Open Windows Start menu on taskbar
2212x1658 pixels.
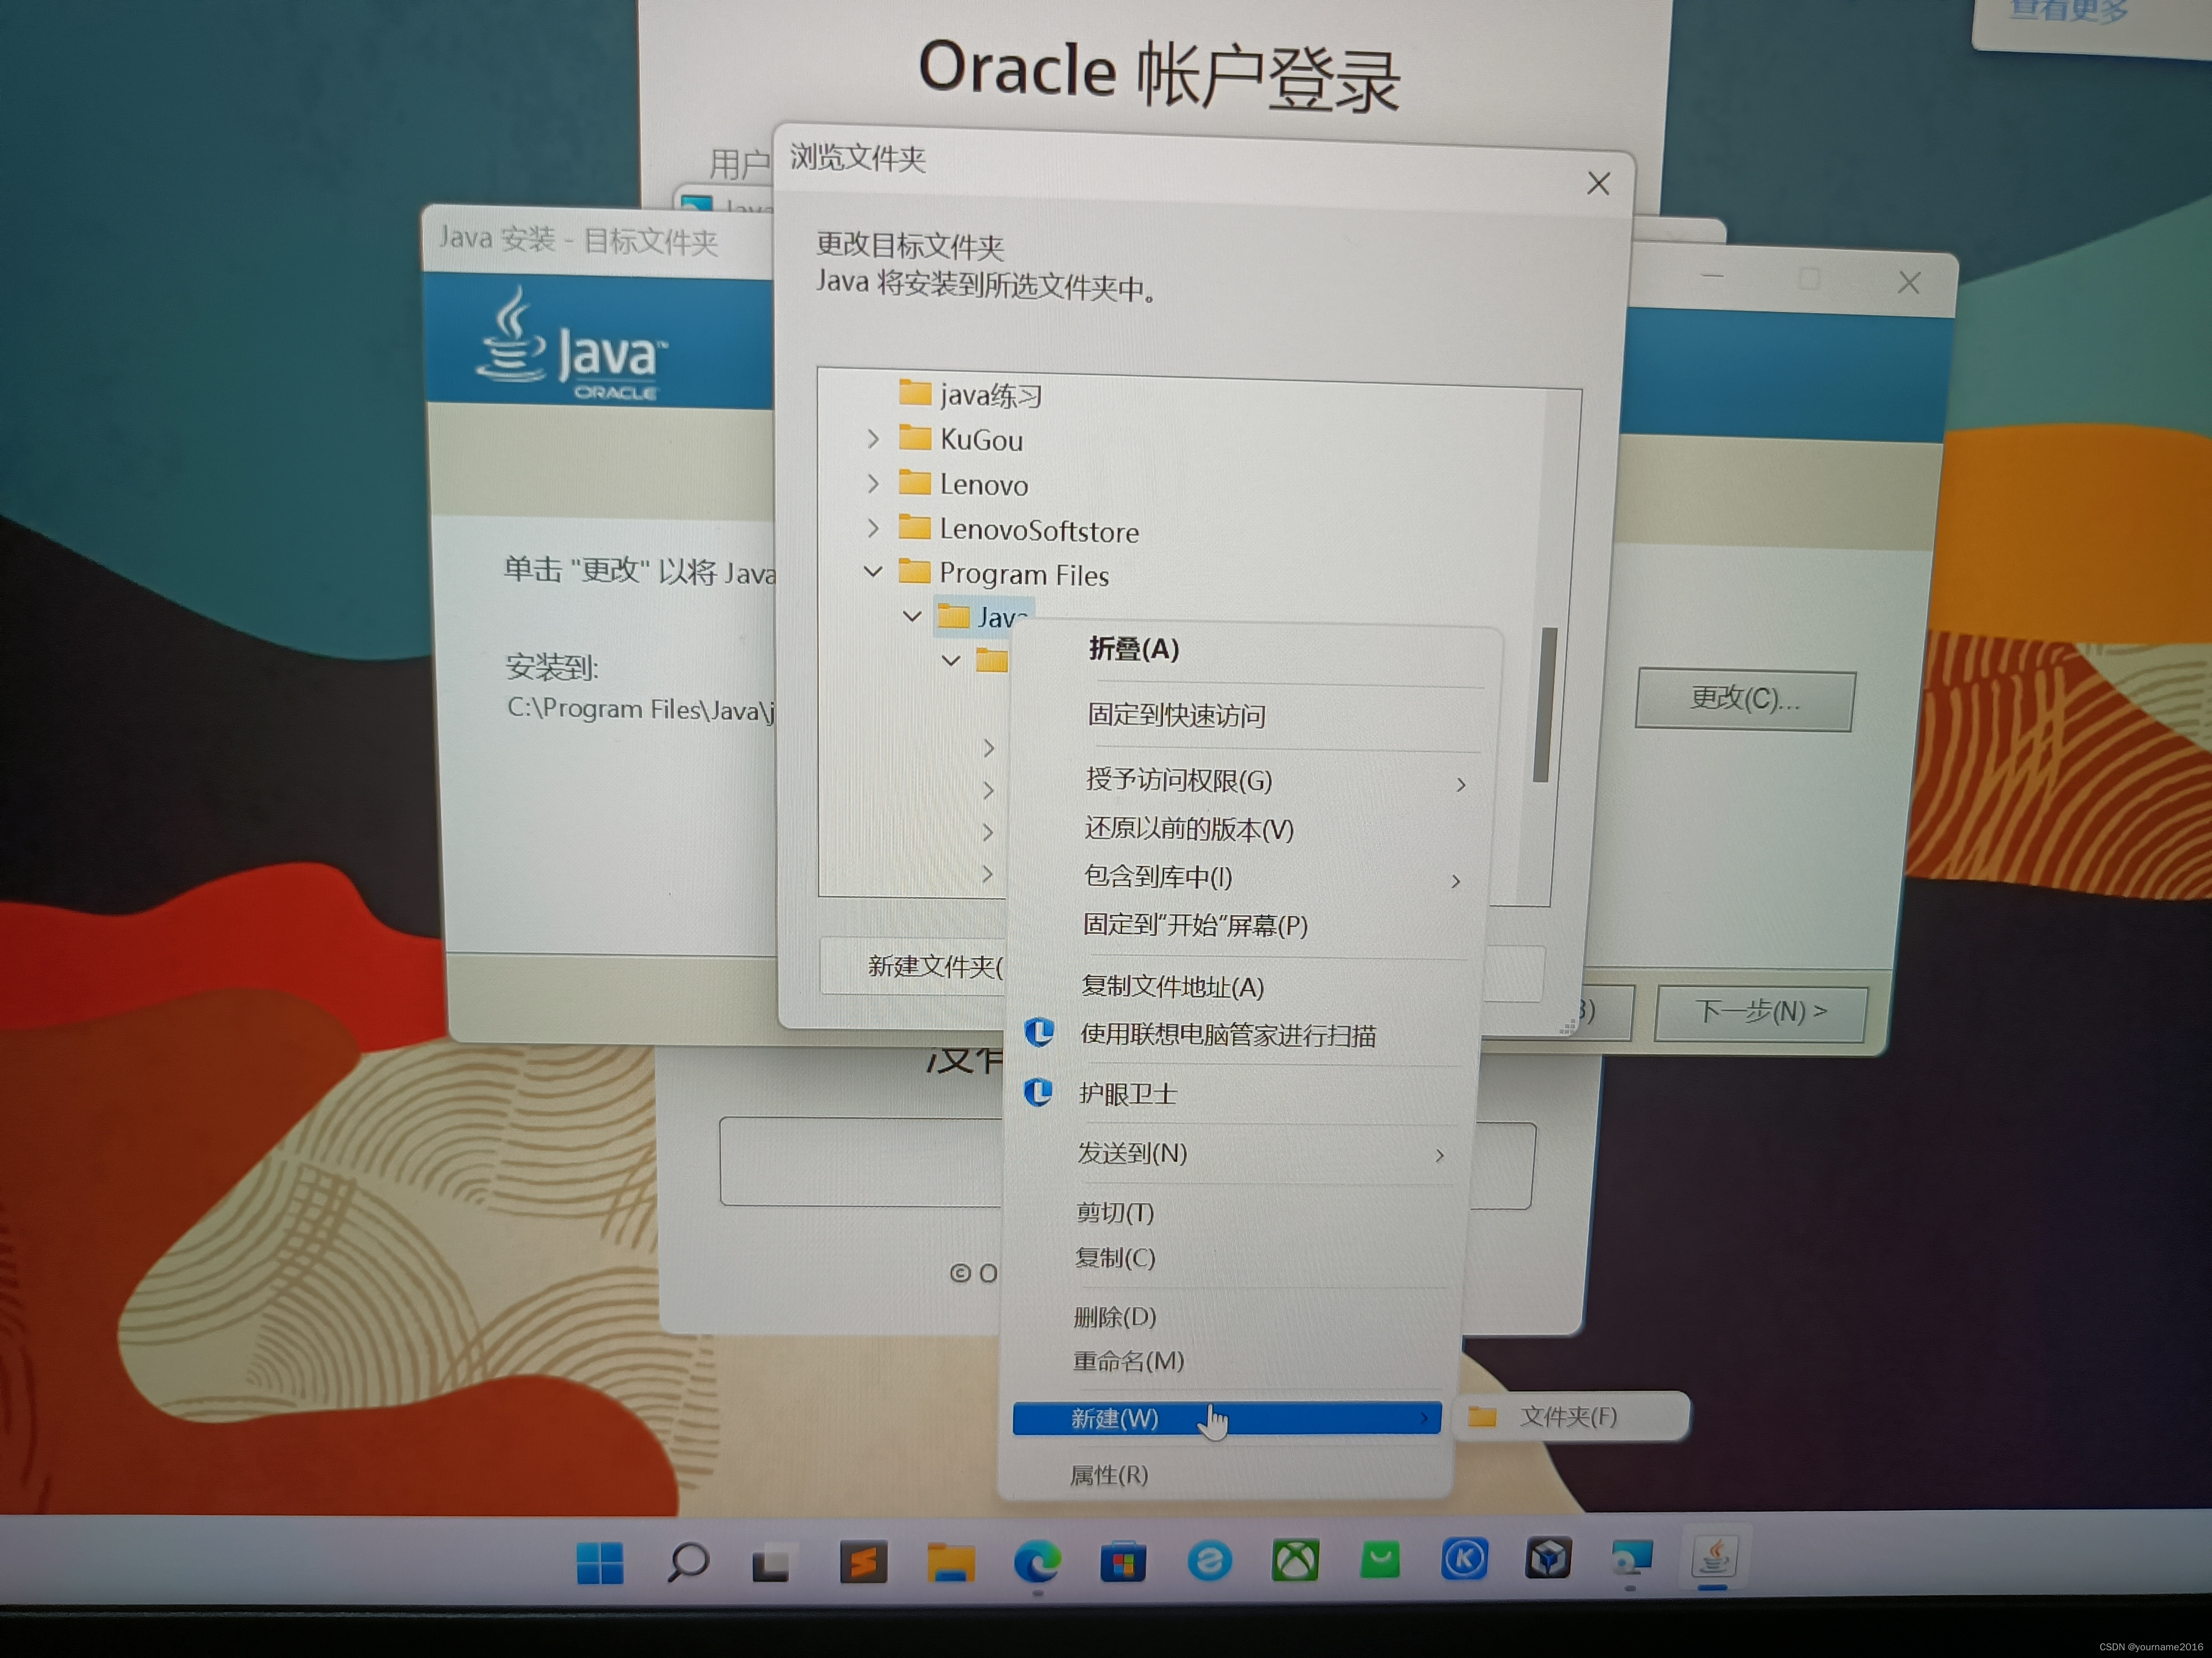[x=600, y=1563]
